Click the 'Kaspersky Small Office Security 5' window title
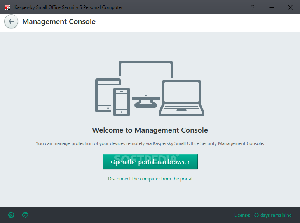Viewport: 300px width, 223px height. 68,7
